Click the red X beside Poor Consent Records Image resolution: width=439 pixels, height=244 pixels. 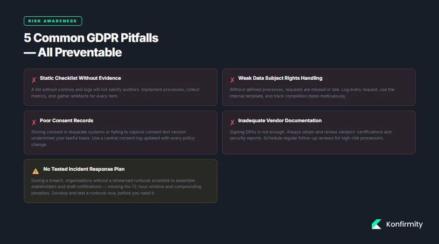coord(34,122)
